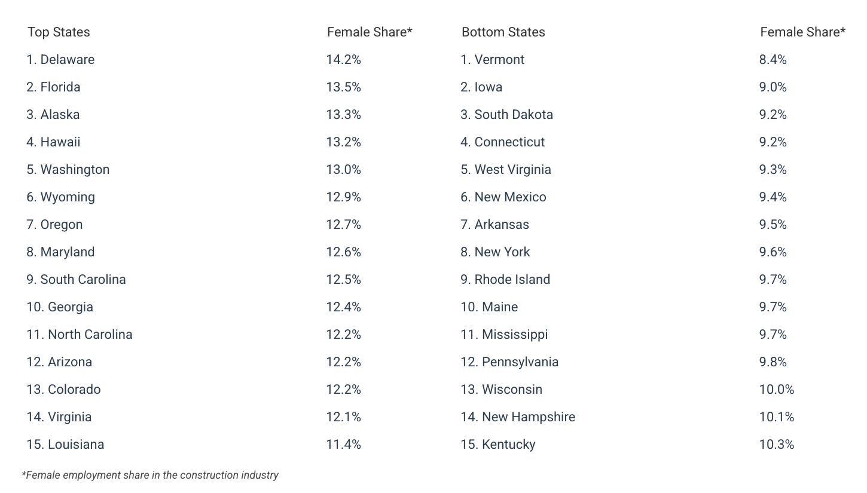Click the South Dakota row

coord(506,115)
